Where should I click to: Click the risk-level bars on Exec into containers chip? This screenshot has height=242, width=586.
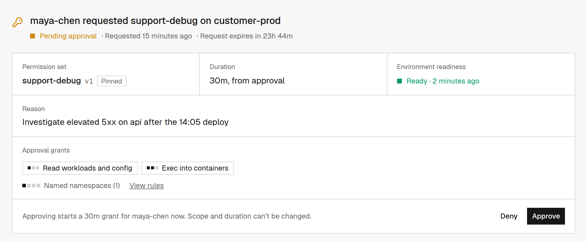pos(153,168)
